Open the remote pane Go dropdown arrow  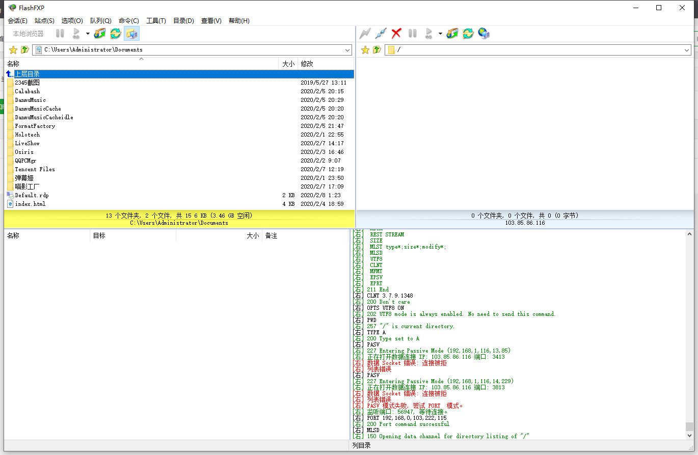(x=440, y=34)
